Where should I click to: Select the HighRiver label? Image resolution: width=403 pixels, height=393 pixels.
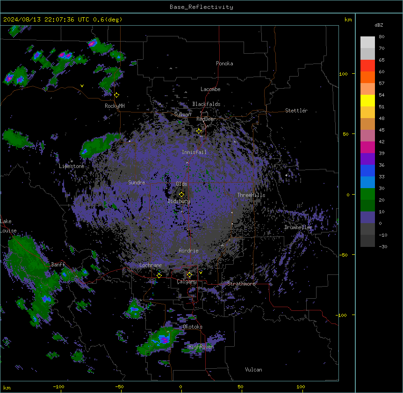pos(201,347)
